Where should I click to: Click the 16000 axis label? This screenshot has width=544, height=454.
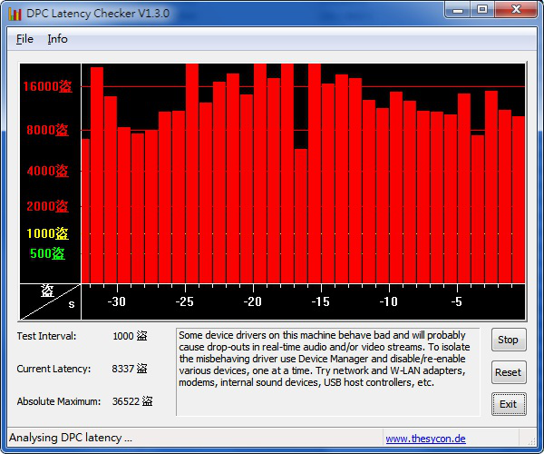47,86
